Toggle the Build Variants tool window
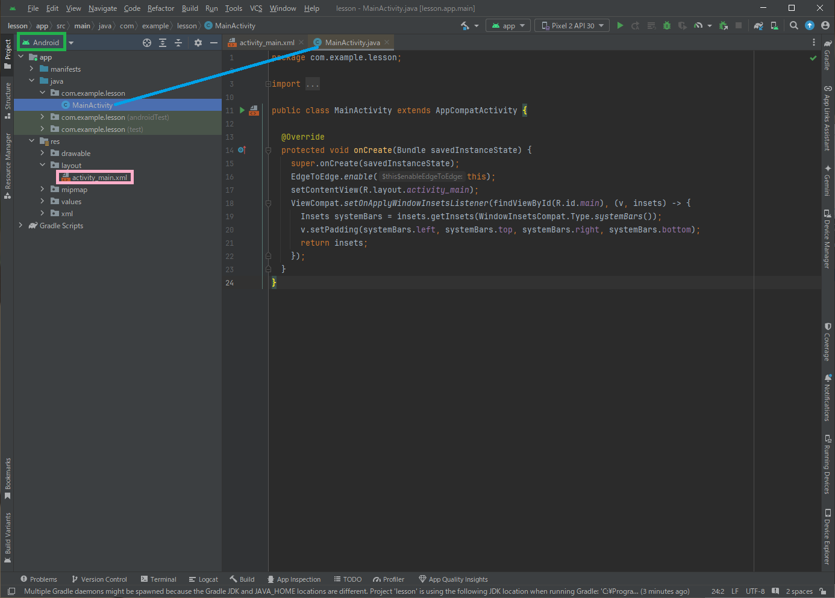This screenshot has height=598, width=835. [x=8, y=538]
